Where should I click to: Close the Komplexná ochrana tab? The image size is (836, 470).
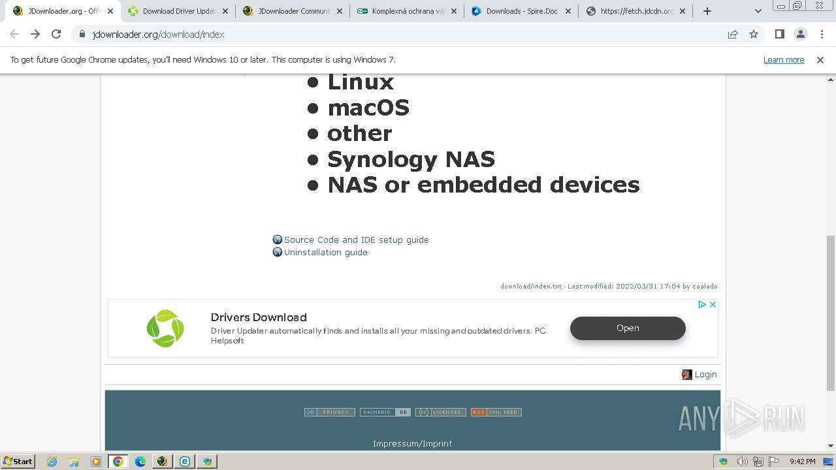point(454,11)
